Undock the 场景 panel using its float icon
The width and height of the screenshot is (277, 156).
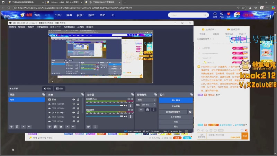[x=44, y=95]
